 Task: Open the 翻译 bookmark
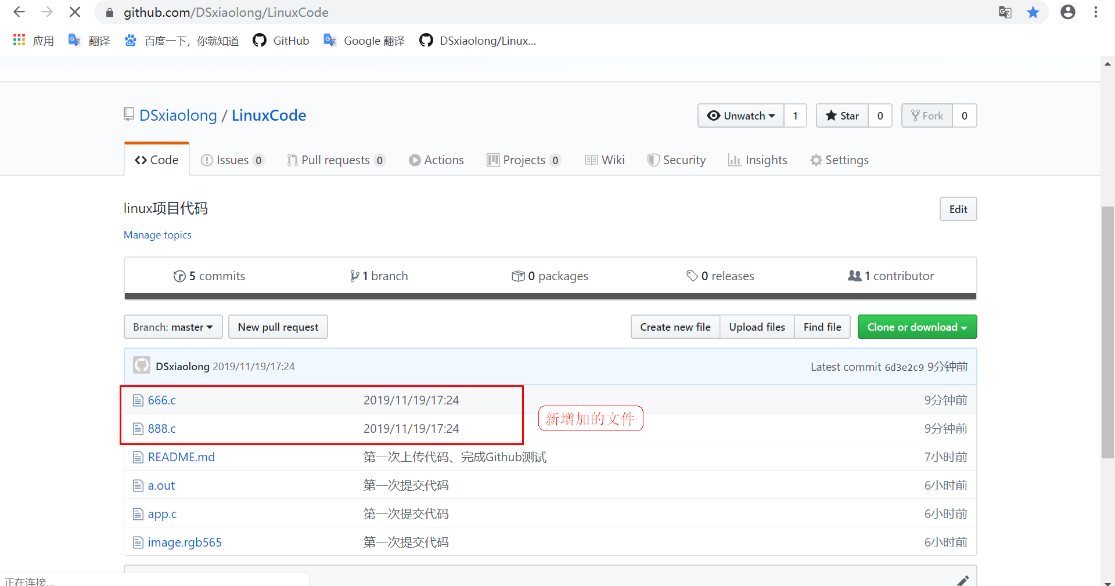click(x=89, y=41)
